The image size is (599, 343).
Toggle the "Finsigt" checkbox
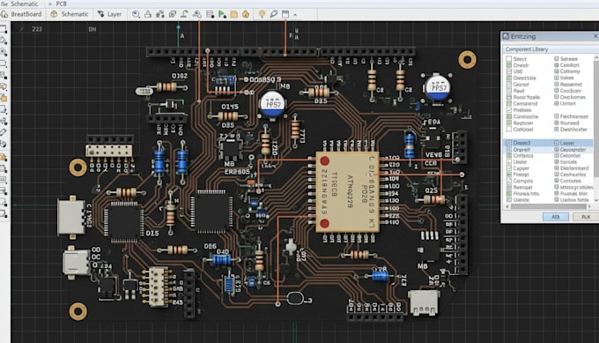tap(509, 175)
